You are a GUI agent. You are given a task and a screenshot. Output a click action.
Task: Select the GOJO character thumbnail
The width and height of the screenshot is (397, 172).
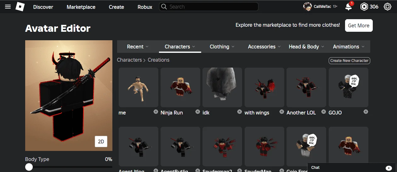[x=349, y=87]
